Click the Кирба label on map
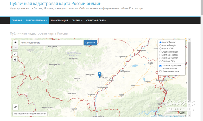 pyautogui.click(x=150, y=63)
